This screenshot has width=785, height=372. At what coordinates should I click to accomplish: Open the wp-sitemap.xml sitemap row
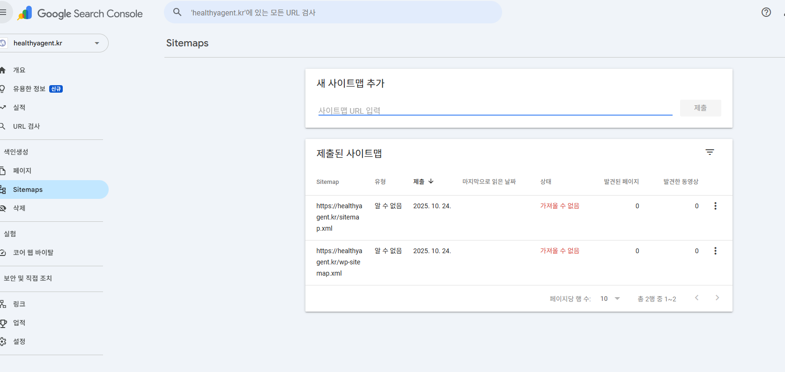click(519, 263)
